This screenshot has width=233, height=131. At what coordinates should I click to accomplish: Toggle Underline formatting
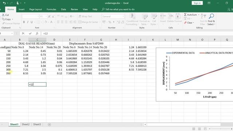click(32, 22)
